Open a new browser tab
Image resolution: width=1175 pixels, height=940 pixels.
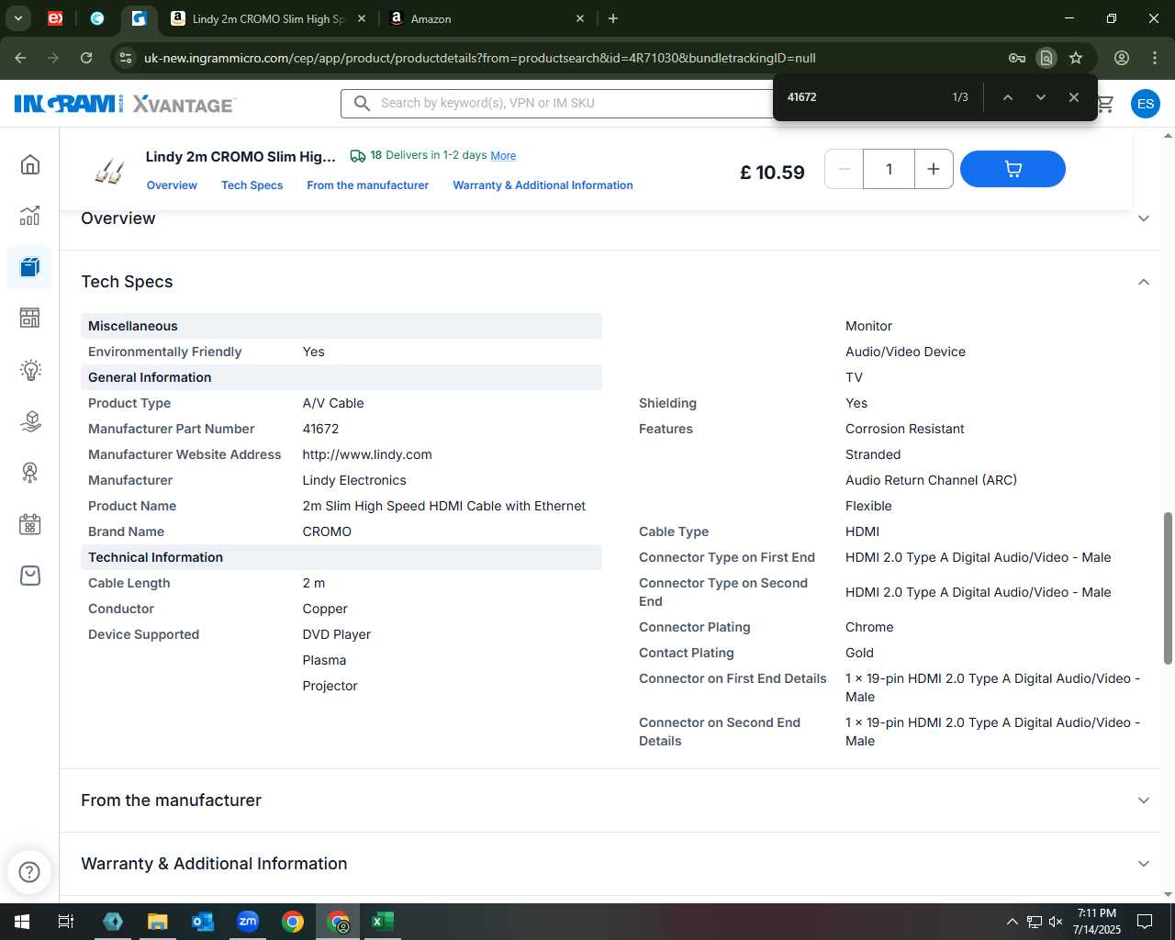[613, 18]
